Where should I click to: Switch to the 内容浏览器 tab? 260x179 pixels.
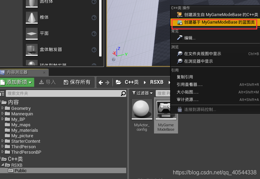point(17,72)
